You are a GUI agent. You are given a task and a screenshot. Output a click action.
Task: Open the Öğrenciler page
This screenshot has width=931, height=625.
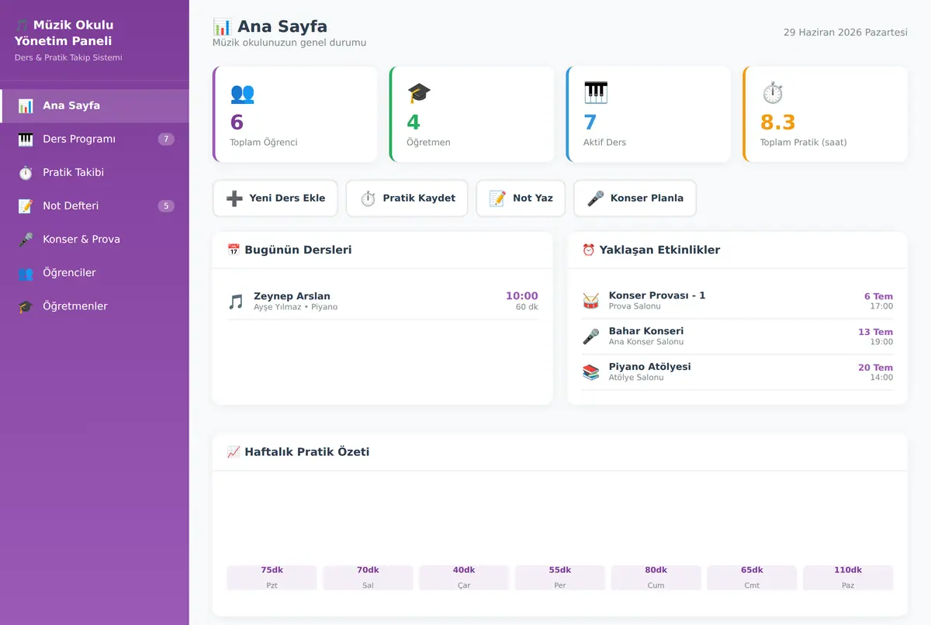[x=95, y=273]
